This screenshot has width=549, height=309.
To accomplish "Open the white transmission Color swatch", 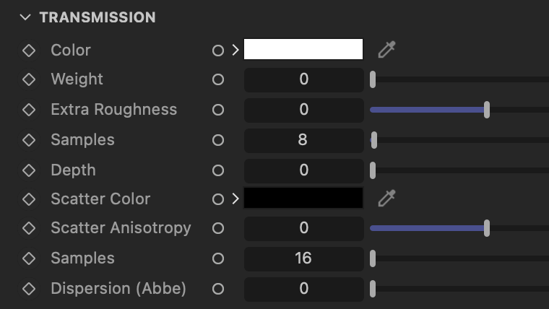I will point(303,49).
